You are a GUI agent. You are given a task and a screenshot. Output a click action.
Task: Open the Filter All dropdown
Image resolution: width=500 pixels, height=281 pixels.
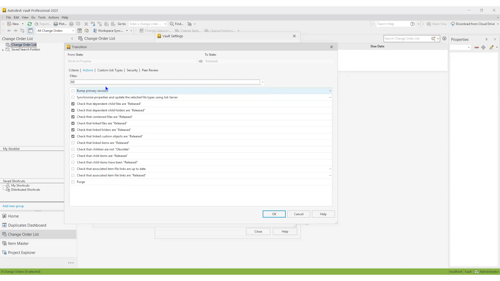click(262, 82)
